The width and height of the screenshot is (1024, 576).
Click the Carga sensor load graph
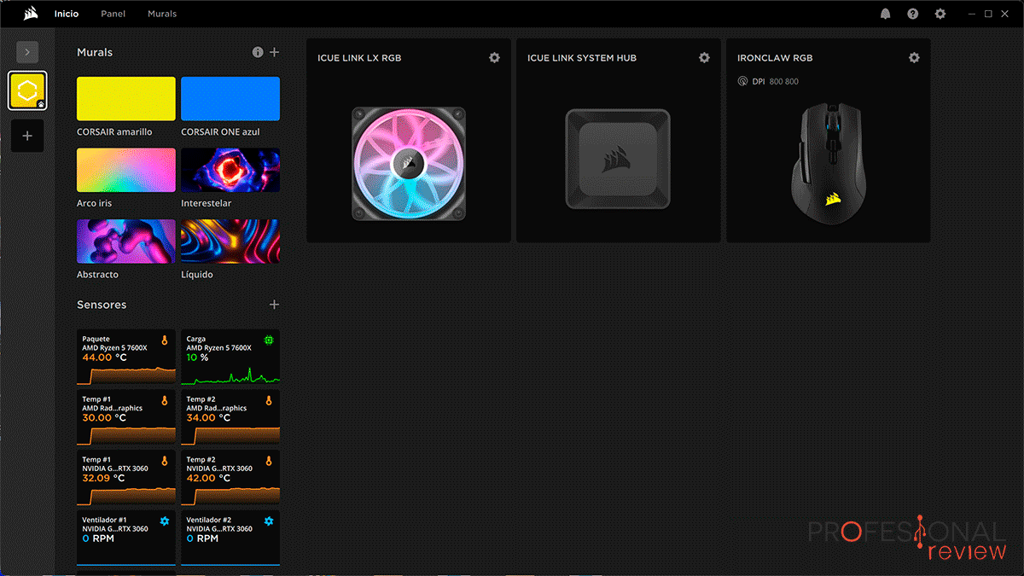[230, 375]
